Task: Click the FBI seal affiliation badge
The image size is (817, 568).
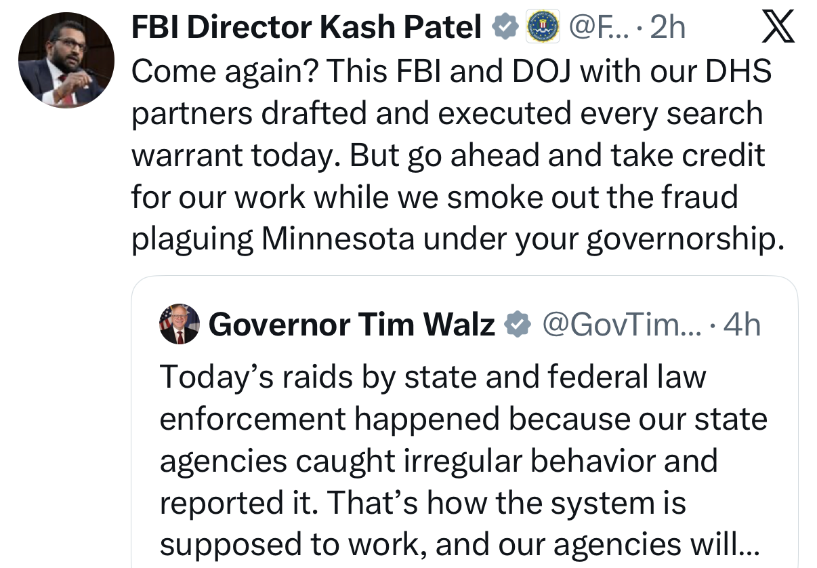Action: (543, 27)
